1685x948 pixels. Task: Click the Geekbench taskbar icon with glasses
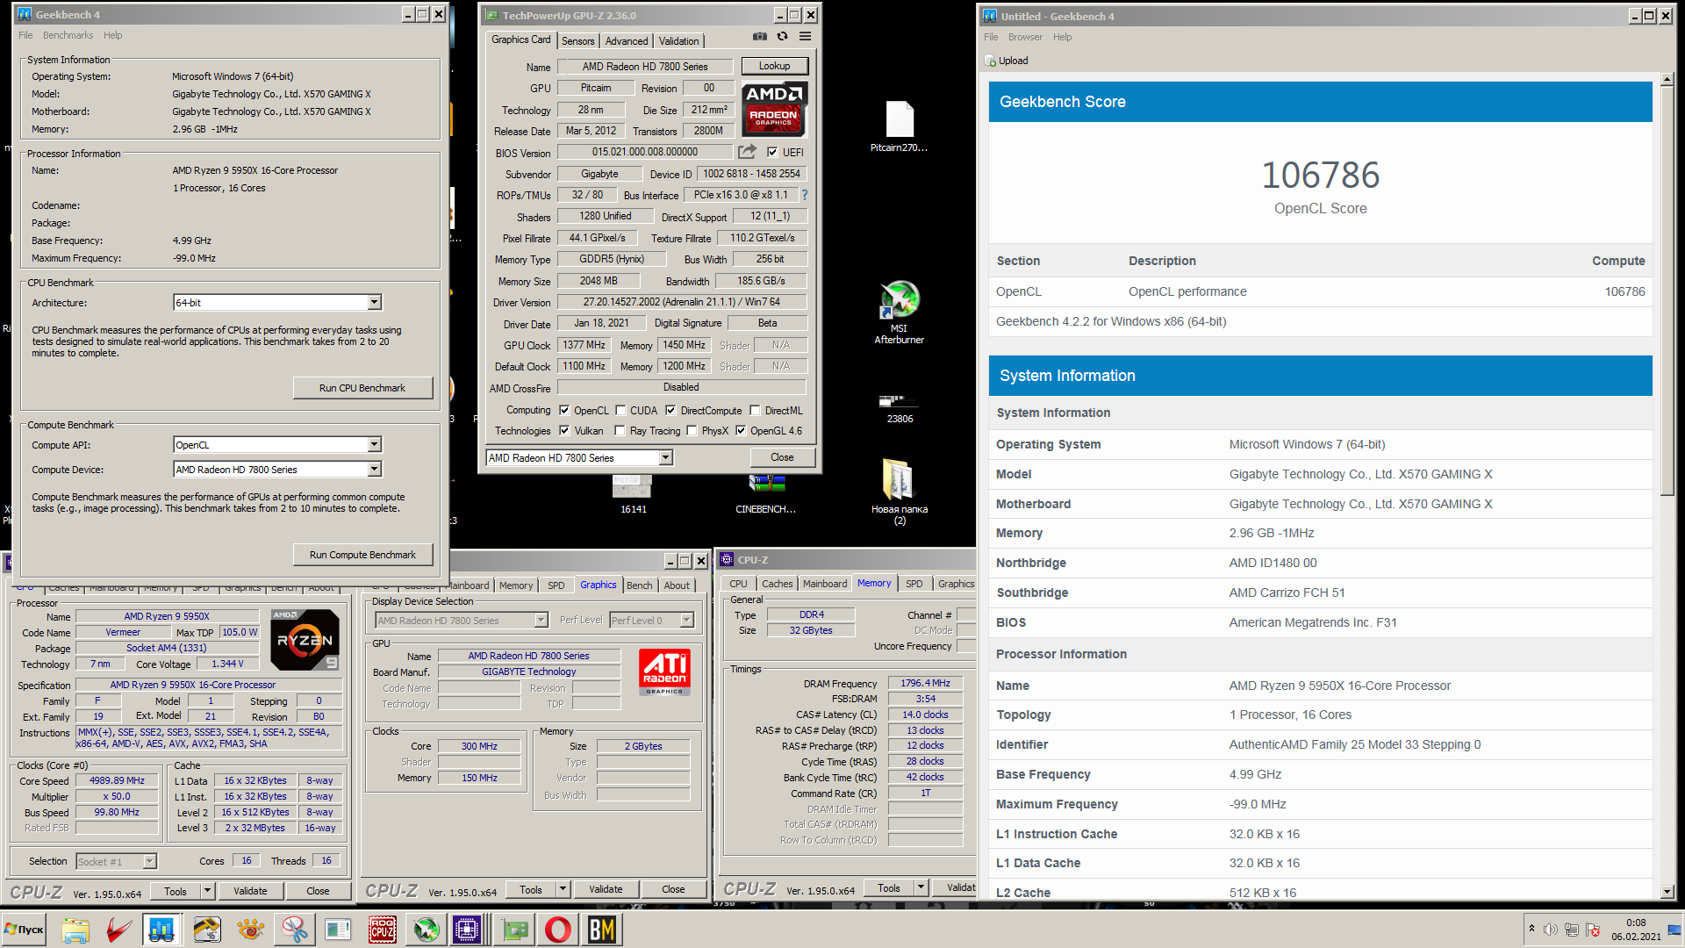point(161,930)
